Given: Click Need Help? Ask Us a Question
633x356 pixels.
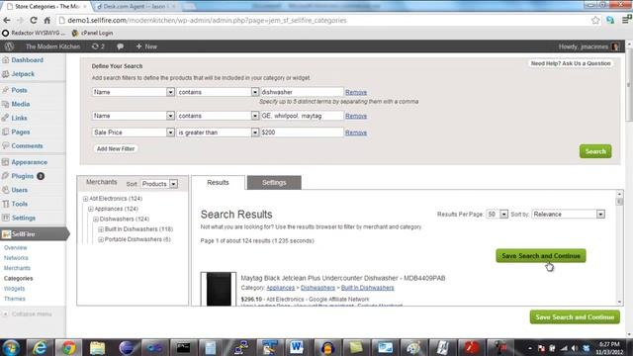Looking at the screenshot, I should (571, 63).
